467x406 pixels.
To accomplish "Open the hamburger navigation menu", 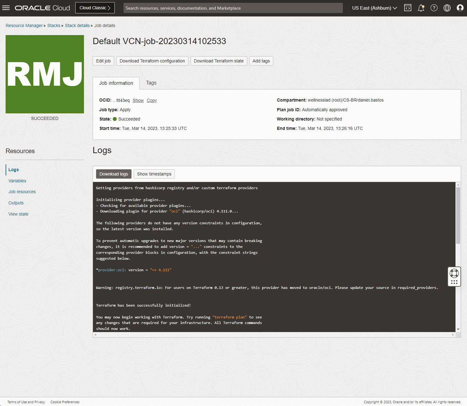I will (6, 8).
